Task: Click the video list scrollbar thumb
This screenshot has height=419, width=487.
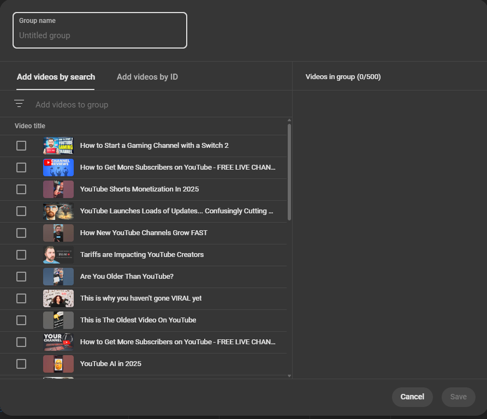Action: point(289,172)
